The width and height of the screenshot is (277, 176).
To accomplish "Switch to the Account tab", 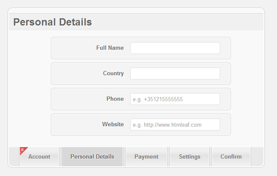I will [x=39, y=157].
